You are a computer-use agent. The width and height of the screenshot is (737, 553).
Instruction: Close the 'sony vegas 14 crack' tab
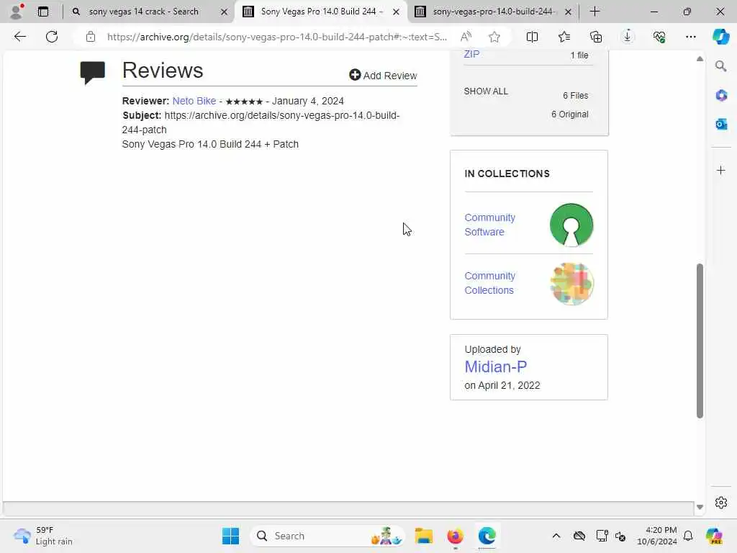pos(225,12)
